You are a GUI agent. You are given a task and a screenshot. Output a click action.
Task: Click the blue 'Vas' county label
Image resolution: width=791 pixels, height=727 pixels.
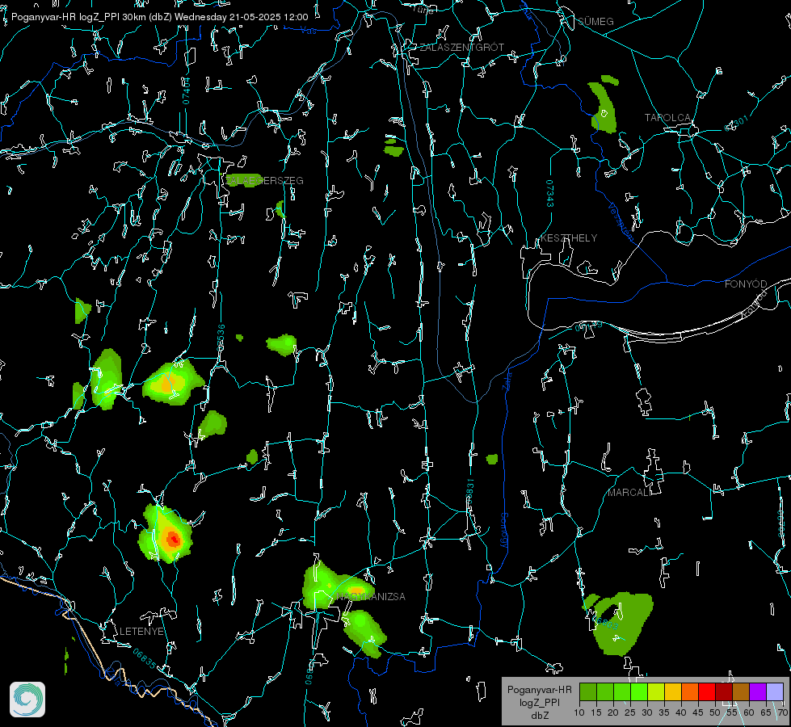coord(309,31)
